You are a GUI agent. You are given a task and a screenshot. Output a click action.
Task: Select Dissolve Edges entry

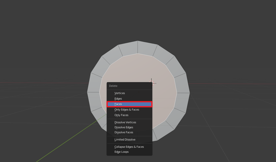coord(129,127)
